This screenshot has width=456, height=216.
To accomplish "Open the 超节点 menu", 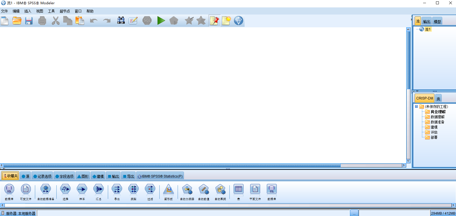I will 65,11.
